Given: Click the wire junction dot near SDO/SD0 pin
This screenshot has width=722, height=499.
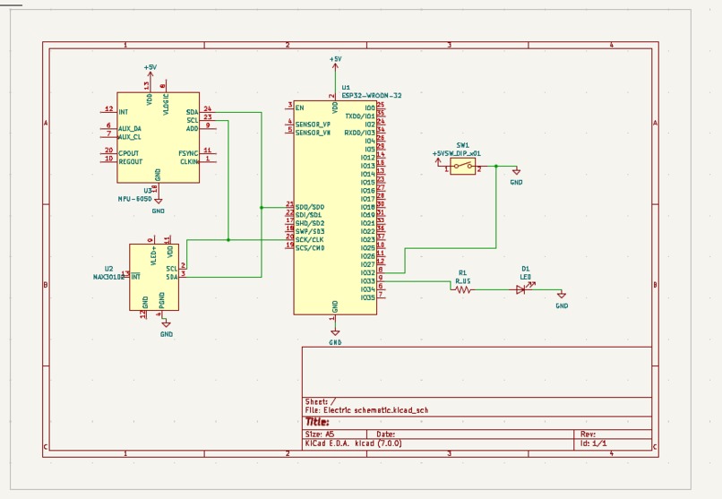Looking at the screenshot, I should [x=262, y=208].
